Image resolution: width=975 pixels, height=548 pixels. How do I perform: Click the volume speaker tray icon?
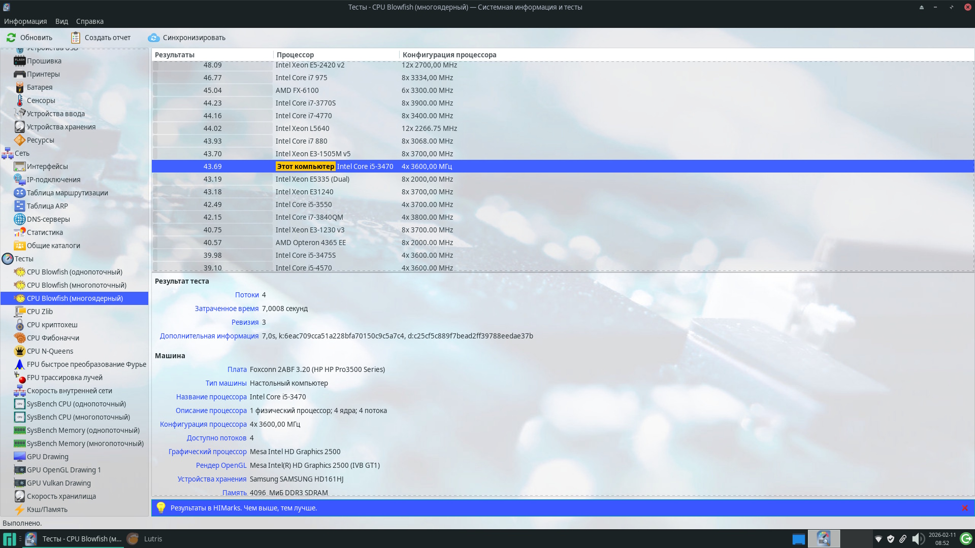(917, 539)
